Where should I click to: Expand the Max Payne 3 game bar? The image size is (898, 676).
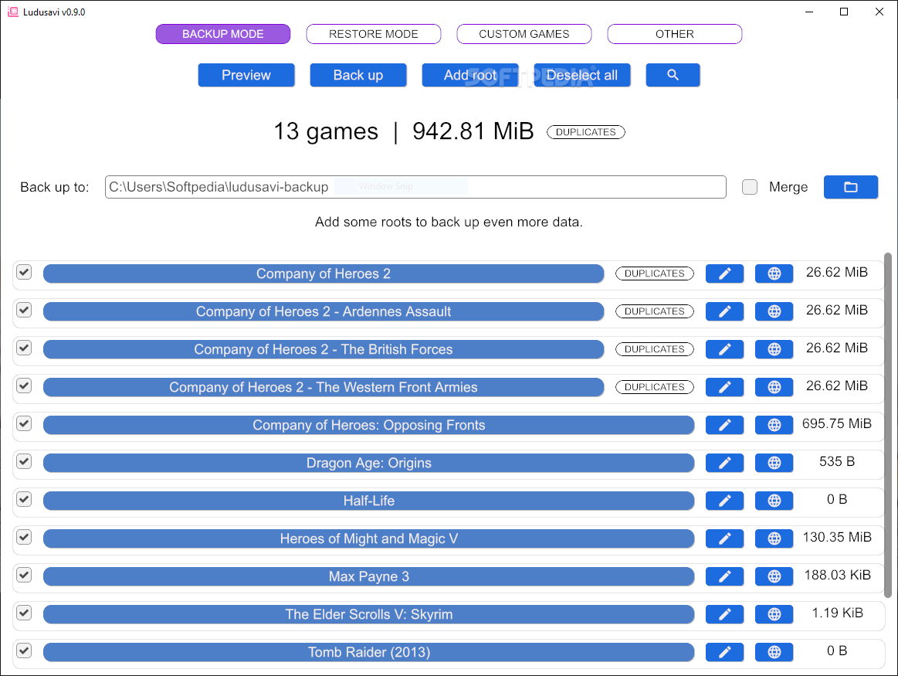369,576
